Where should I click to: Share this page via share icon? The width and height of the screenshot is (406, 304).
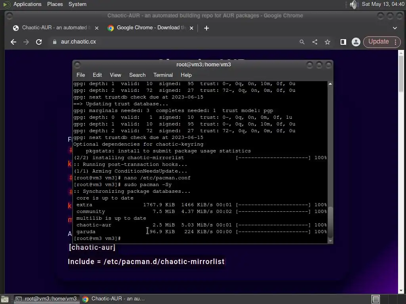pyautogui.click(x=315, y=42)
